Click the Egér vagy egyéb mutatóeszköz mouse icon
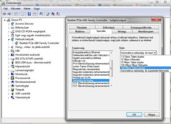The image size is (171, 124). pos(13,35)
